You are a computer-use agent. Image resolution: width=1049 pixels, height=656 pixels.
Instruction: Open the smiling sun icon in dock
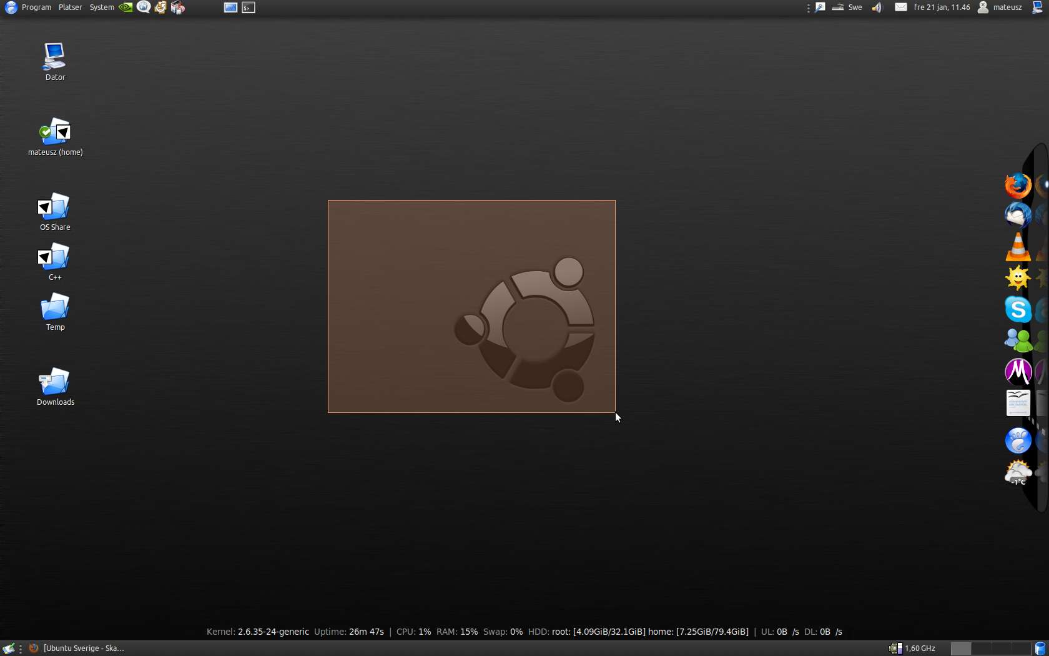click(x=1018, y=278)
